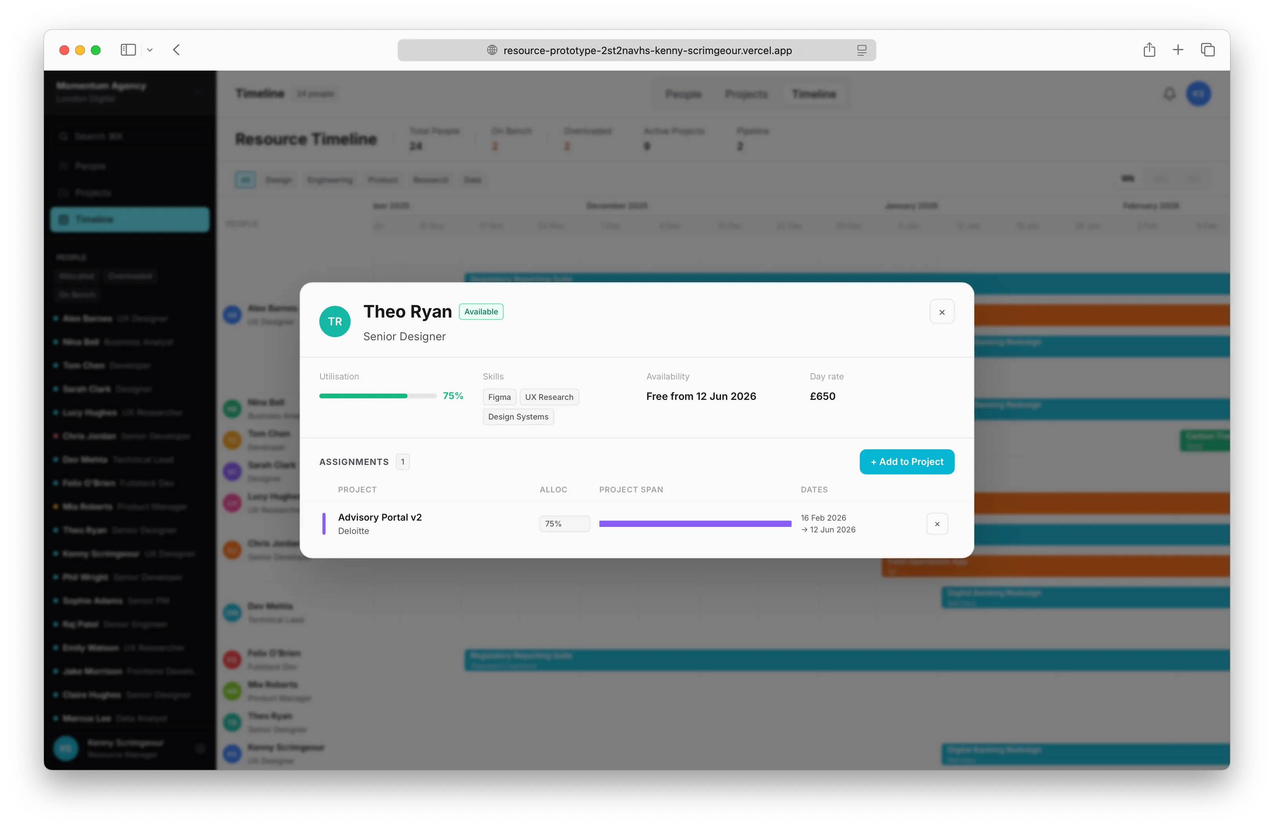Click the Advisory Portal v2 project name

[380, 517]
